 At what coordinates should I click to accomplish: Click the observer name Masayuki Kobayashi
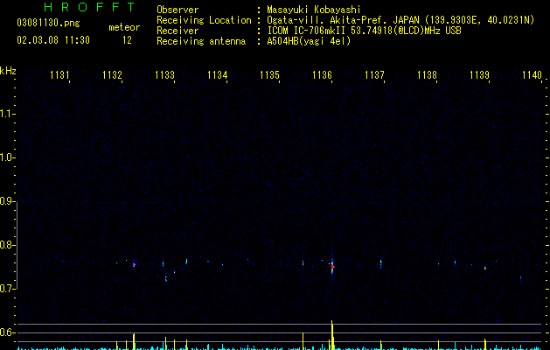pos(314,10)
